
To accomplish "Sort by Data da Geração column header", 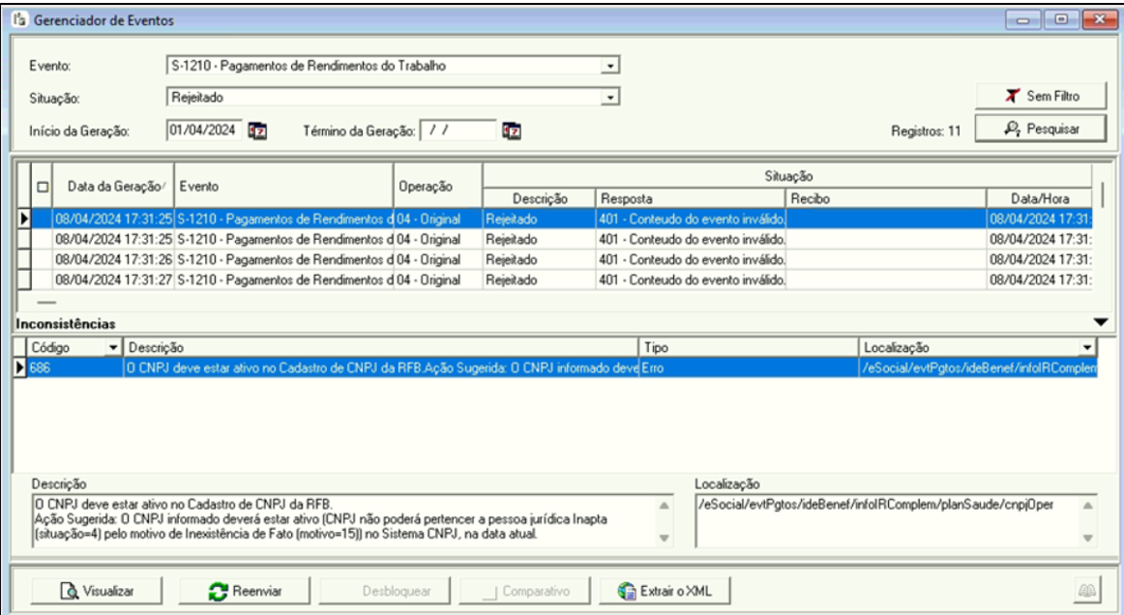I will click(x=111, y=186).
